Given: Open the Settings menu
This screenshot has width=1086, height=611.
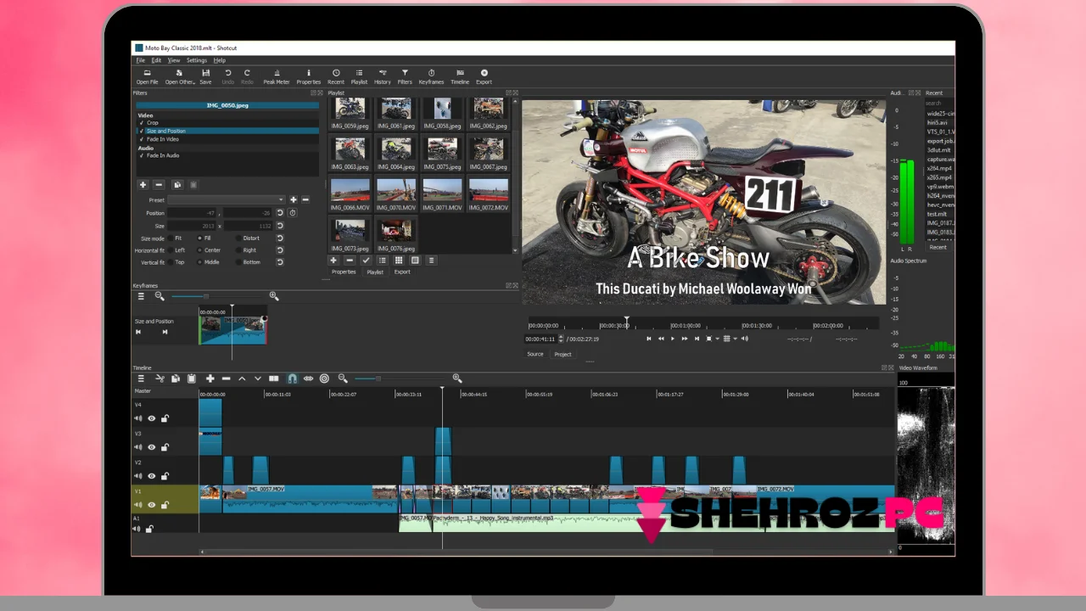Looking at the screenshot, I should (x=197, y=60).
